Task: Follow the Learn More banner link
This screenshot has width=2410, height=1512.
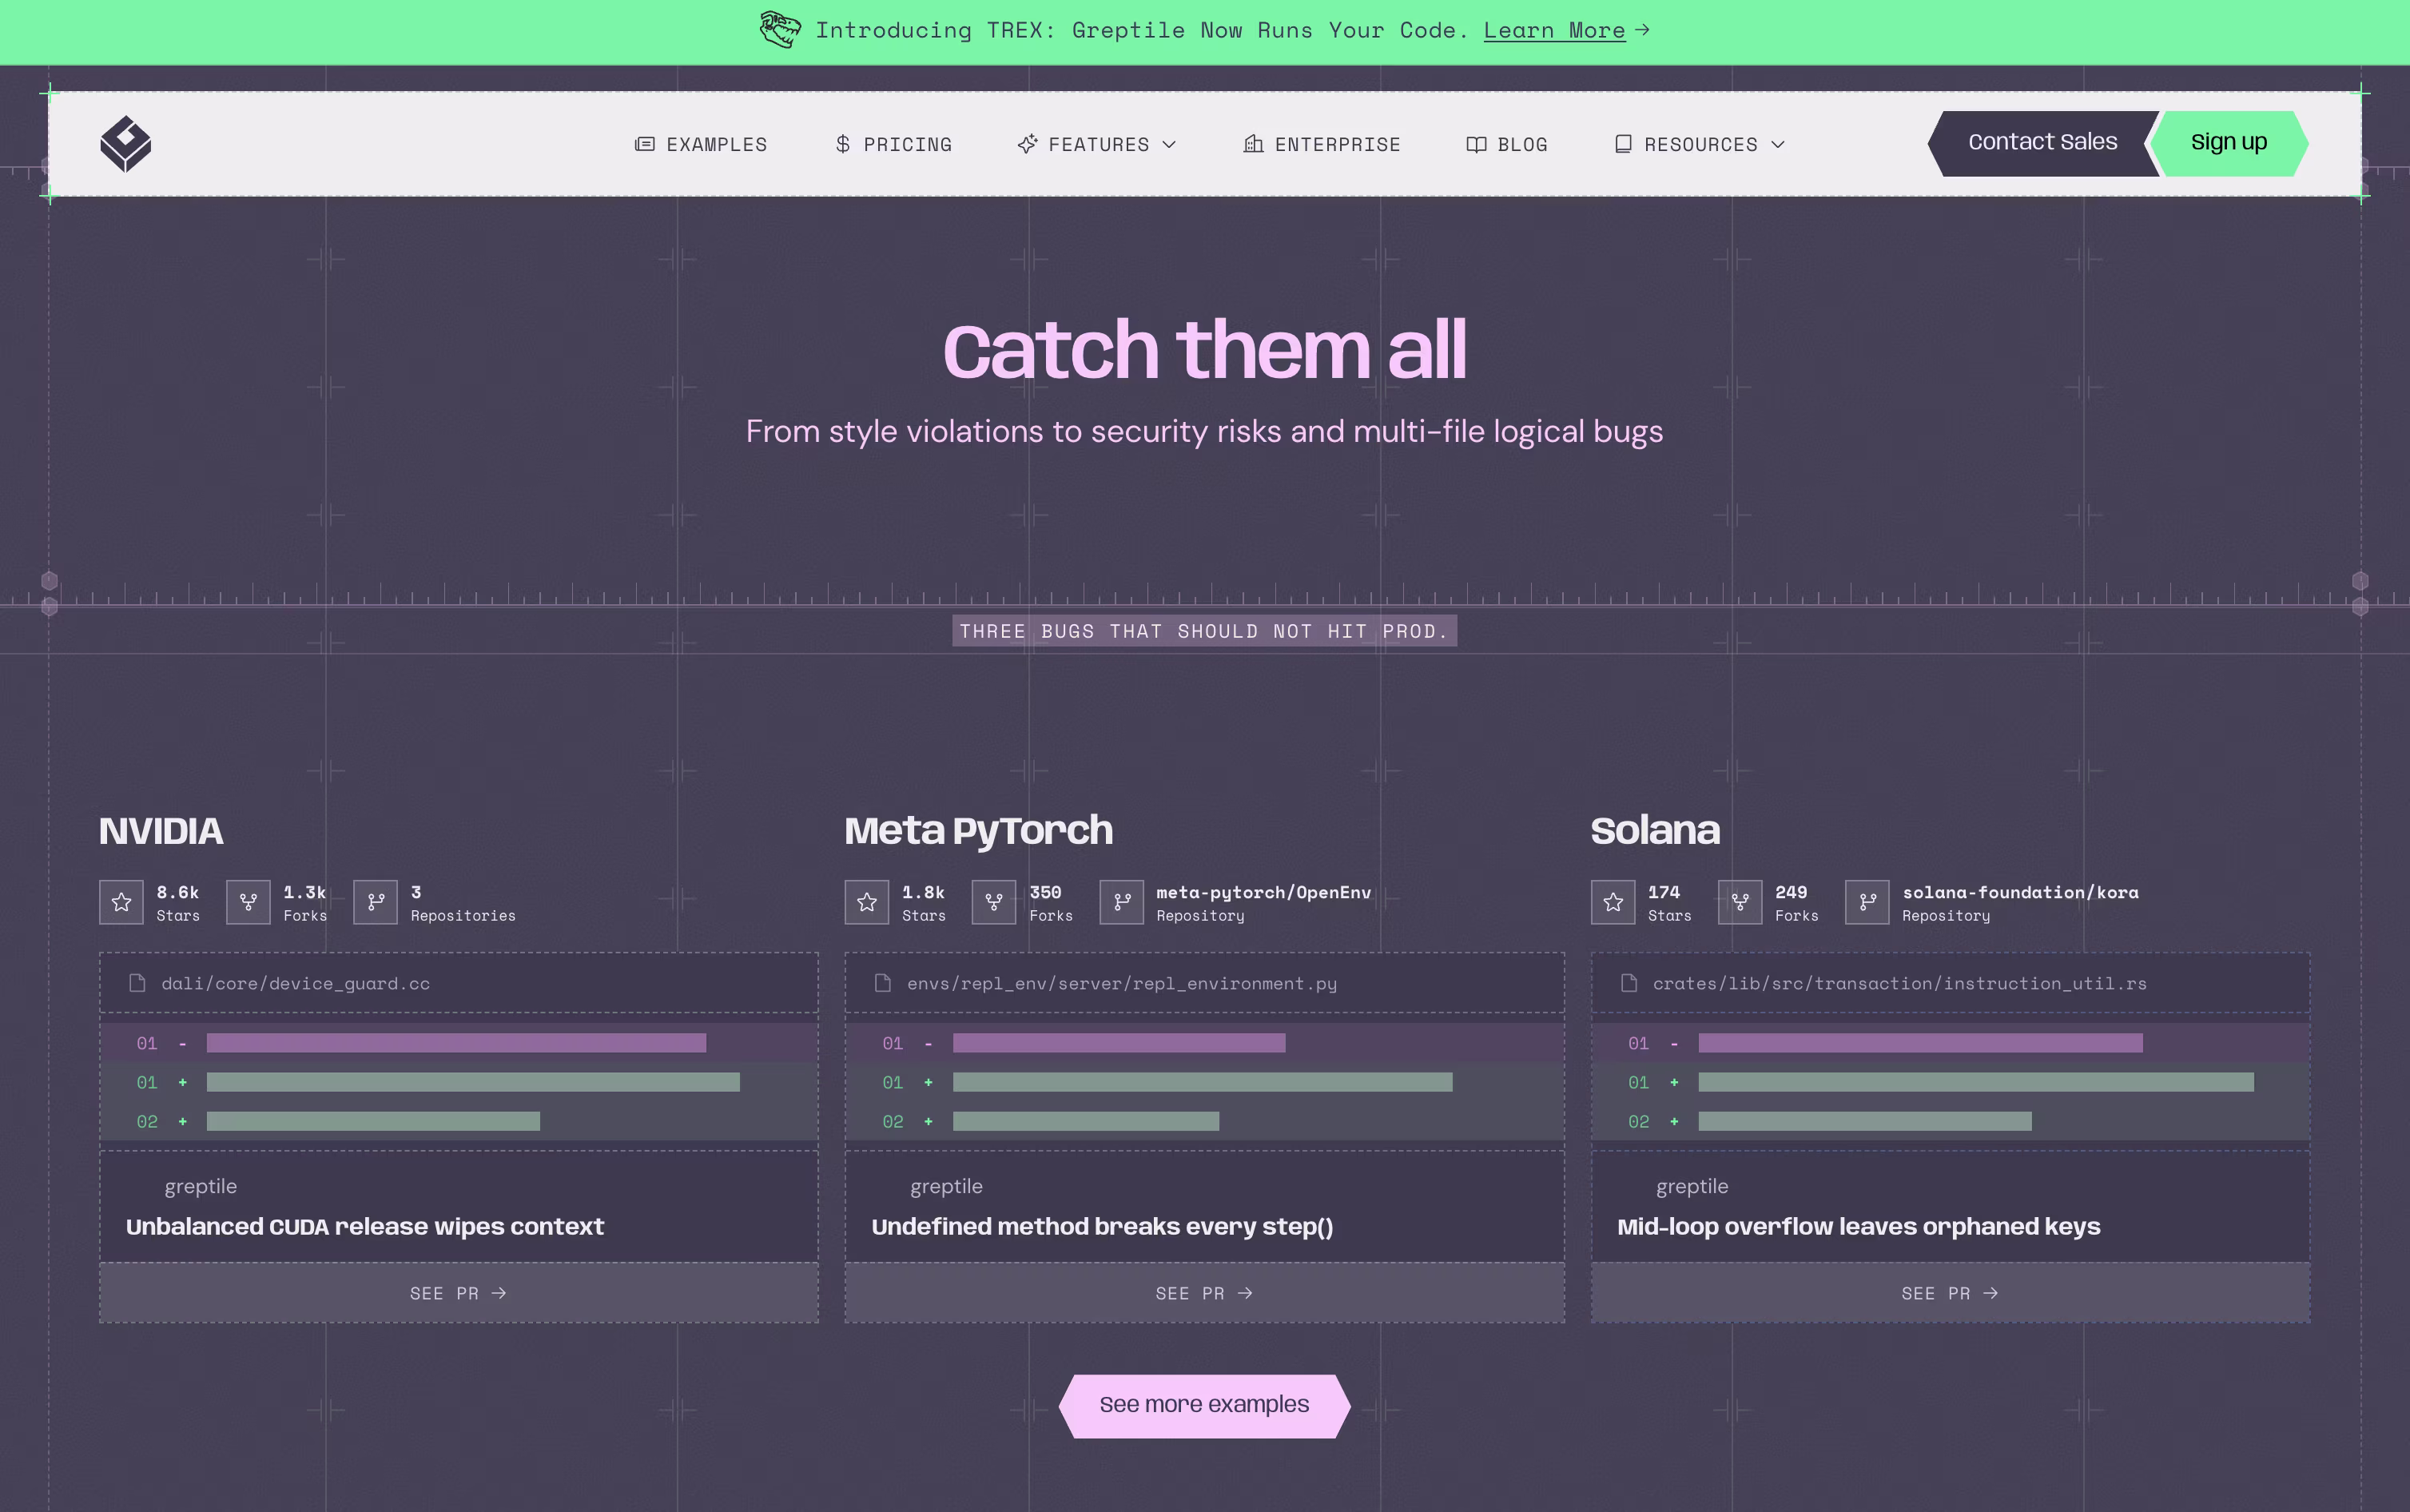Action: click(x=1554, y=31)
